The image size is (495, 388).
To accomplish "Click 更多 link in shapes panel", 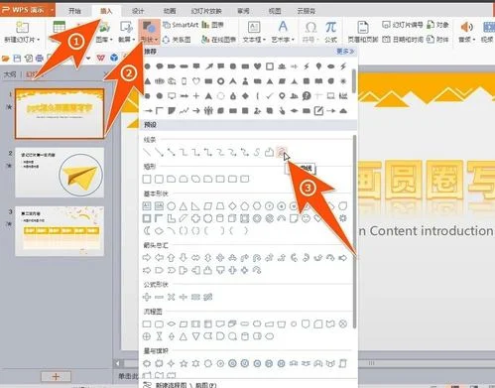I will [x=345, y=52].
